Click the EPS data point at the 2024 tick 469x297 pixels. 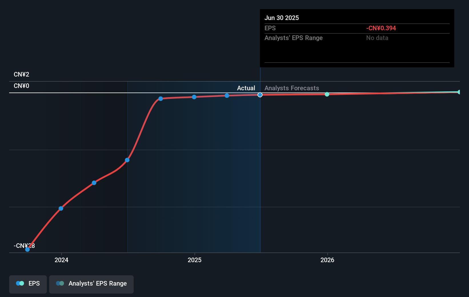(x=61, y=208)
